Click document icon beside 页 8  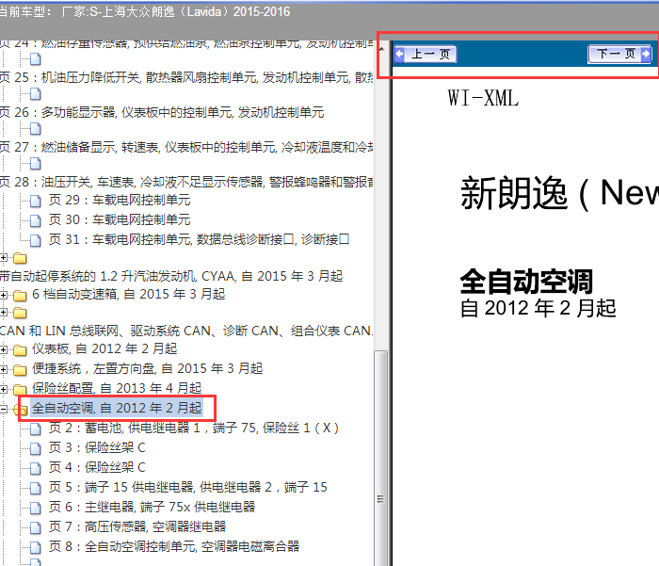coord(36,547)
